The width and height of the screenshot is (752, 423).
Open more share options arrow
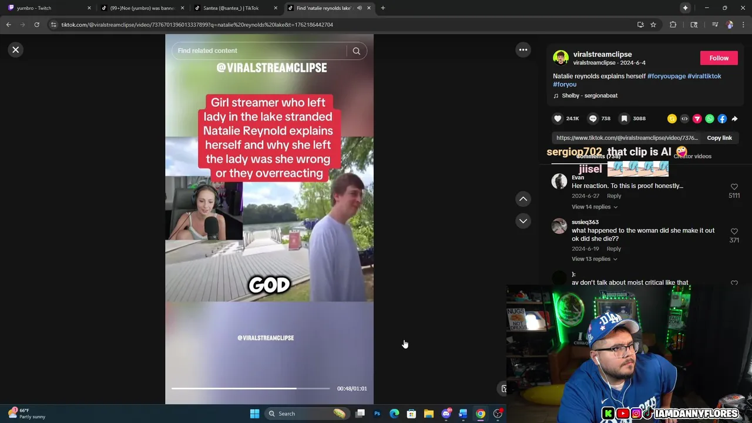click(734, 119)
